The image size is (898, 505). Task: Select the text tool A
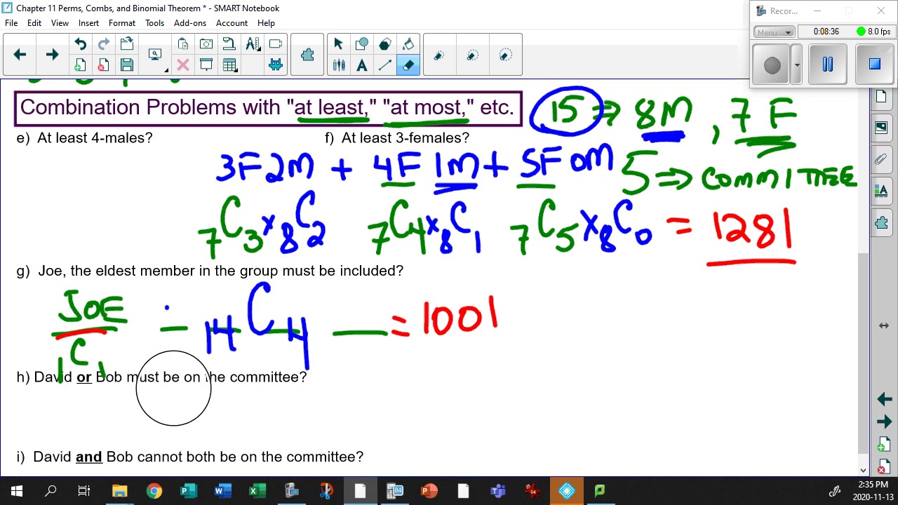pos(362,65)
